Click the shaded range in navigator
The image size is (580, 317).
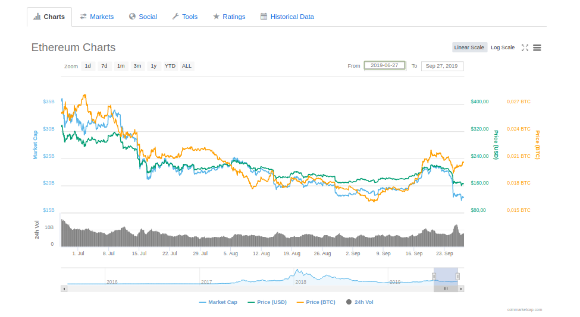pos(446,277)
